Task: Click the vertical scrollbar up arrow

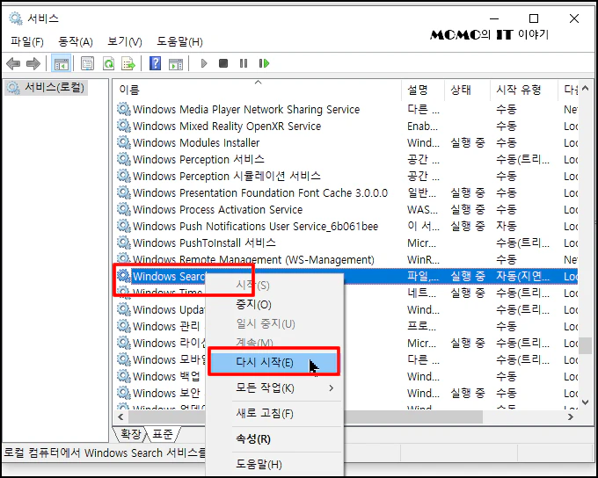Action: pyautogui.click(x=586, y=89)
